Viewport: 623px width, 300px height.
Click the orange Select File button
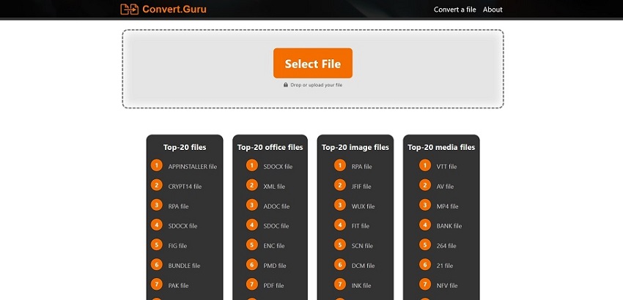click(x=313, y=63)
